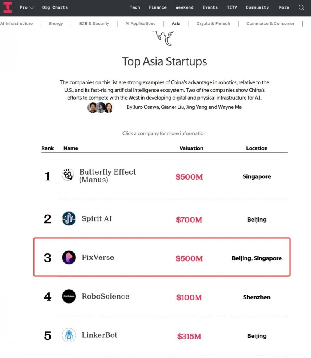The image size is (311, 358).
Task: Switch to the Energy tab
Action: point(56,24)
